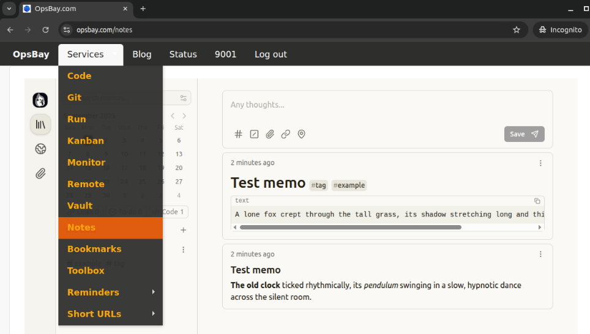
Task: Open the more options menu on first memo
Action: pos(540,163)
